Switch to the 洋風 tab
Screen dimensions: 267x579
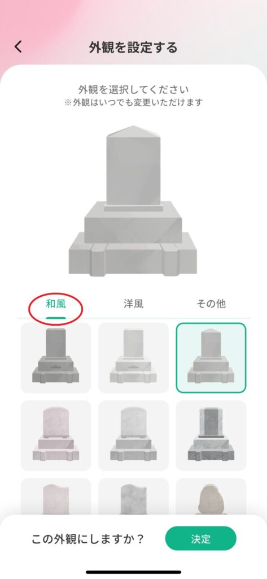click(133, 304)
